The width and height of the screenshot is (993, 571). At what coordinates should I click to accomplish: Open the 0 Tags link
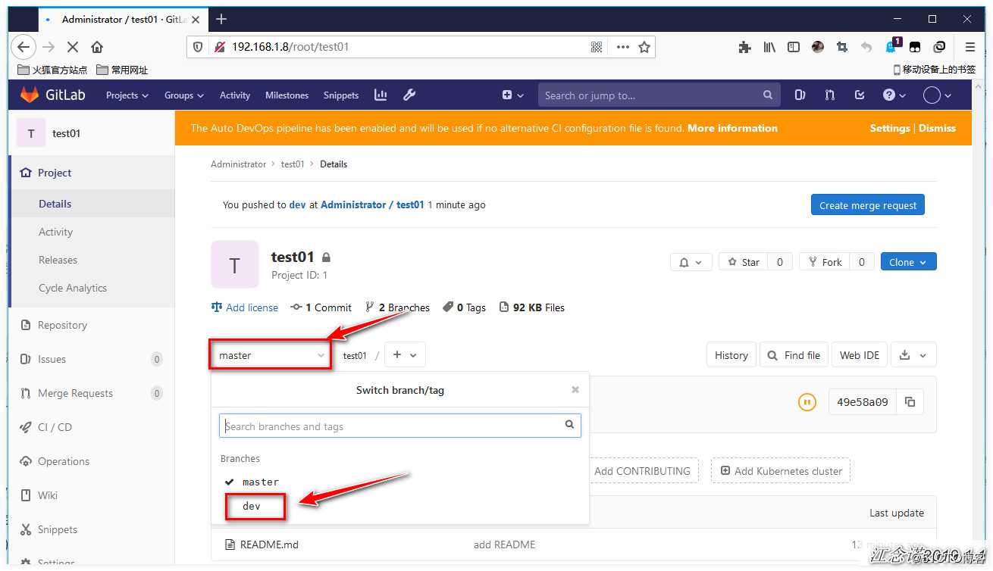[465, 307]
